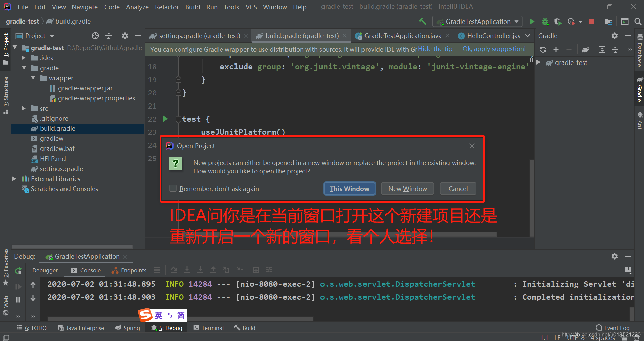Open the Navigate menu
The image size is (644, 341).
85,7
